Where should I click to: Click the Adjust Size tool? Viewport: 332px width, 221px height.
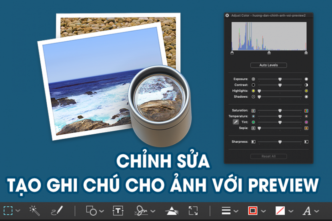[x=193, y=211]
